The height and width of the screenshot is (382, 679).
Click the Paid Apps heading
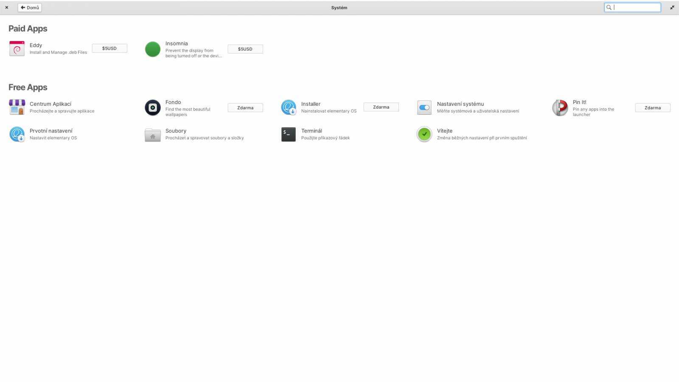pos(28,28)
